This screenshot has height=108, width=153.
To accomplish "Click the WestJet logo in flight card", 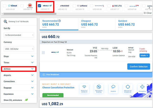I will click(x=55, y=52).
